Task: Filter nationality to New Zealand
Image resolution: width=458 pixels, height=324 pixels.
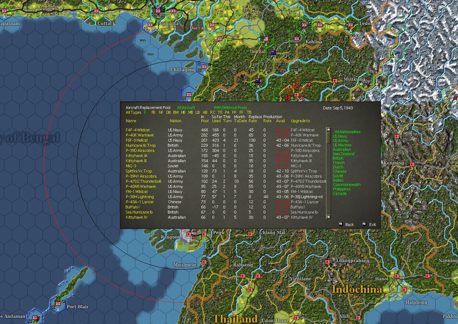Action: pyautogui.click(x=344, y=154)
